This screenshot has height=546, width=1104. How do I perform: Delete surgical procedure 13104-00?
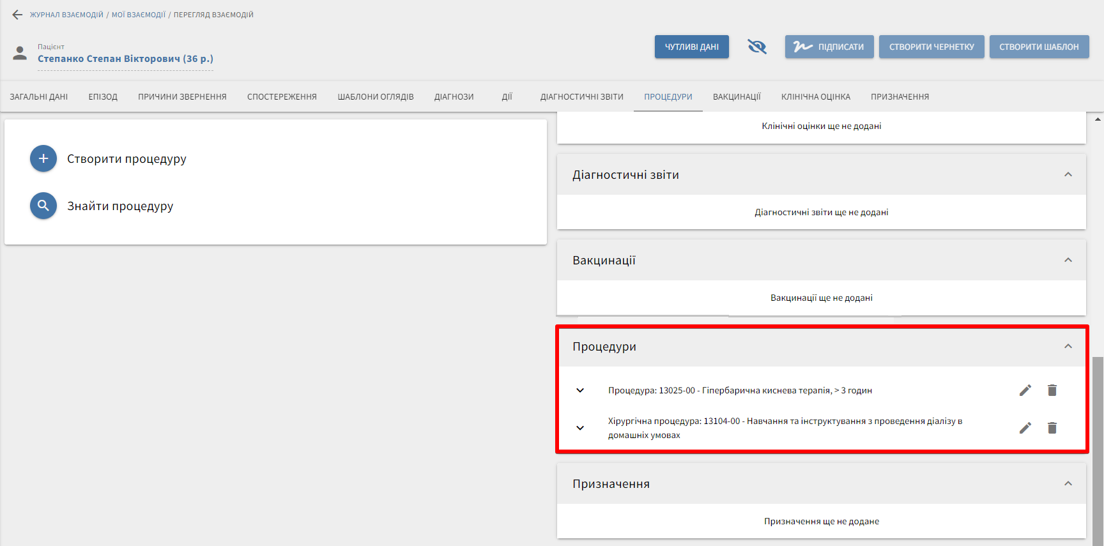(1052, 428)
